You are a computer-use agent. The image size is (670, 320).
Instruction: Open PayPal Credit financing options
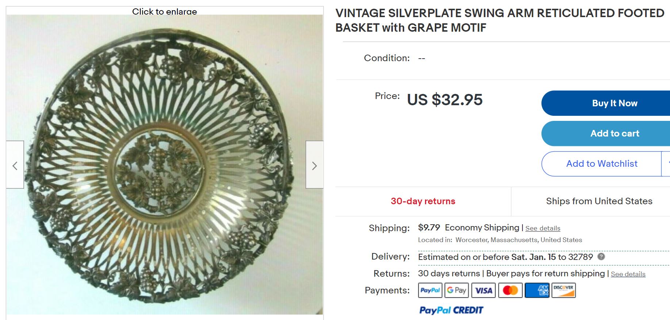point(451,310)
